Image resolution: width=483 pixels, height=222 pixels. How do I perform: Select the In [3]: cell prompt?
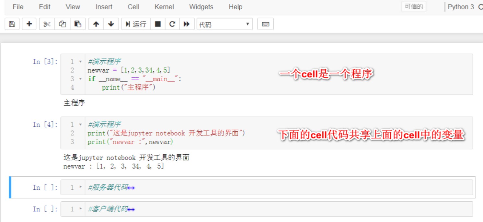tap(45, 61)
